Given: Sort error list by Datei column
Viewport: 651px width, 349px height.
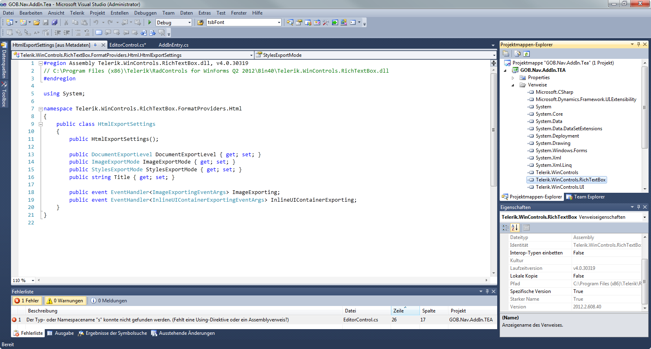Looking at the screenshot, I should point(367,311).
